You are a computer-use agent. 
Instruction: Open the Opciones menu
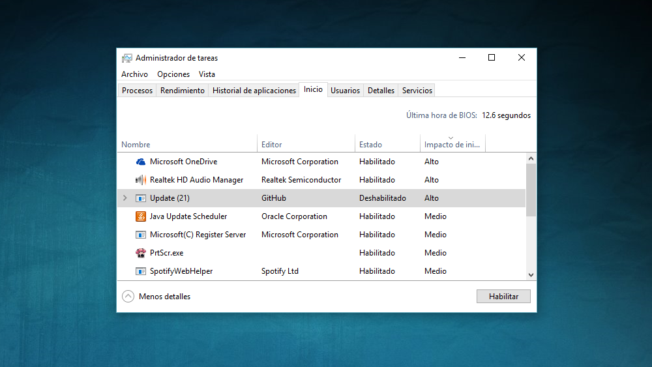click(x=173, y=74)
